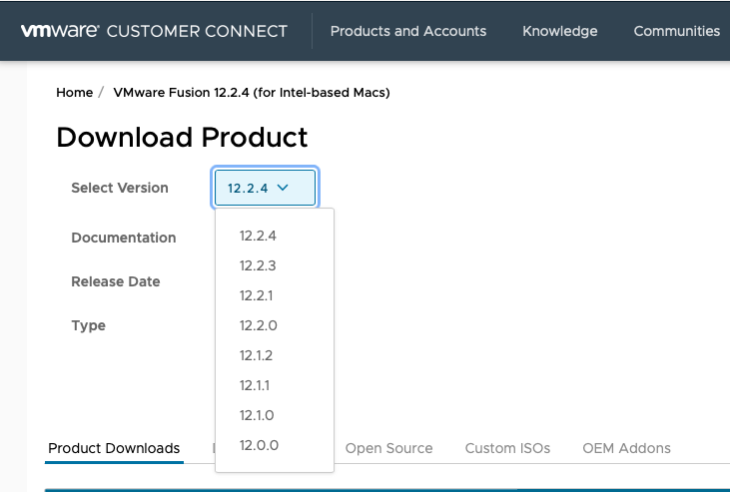The image size is (730, 492).
Task: Switch to the Open Source tab
Action: [x=388, y=448]
